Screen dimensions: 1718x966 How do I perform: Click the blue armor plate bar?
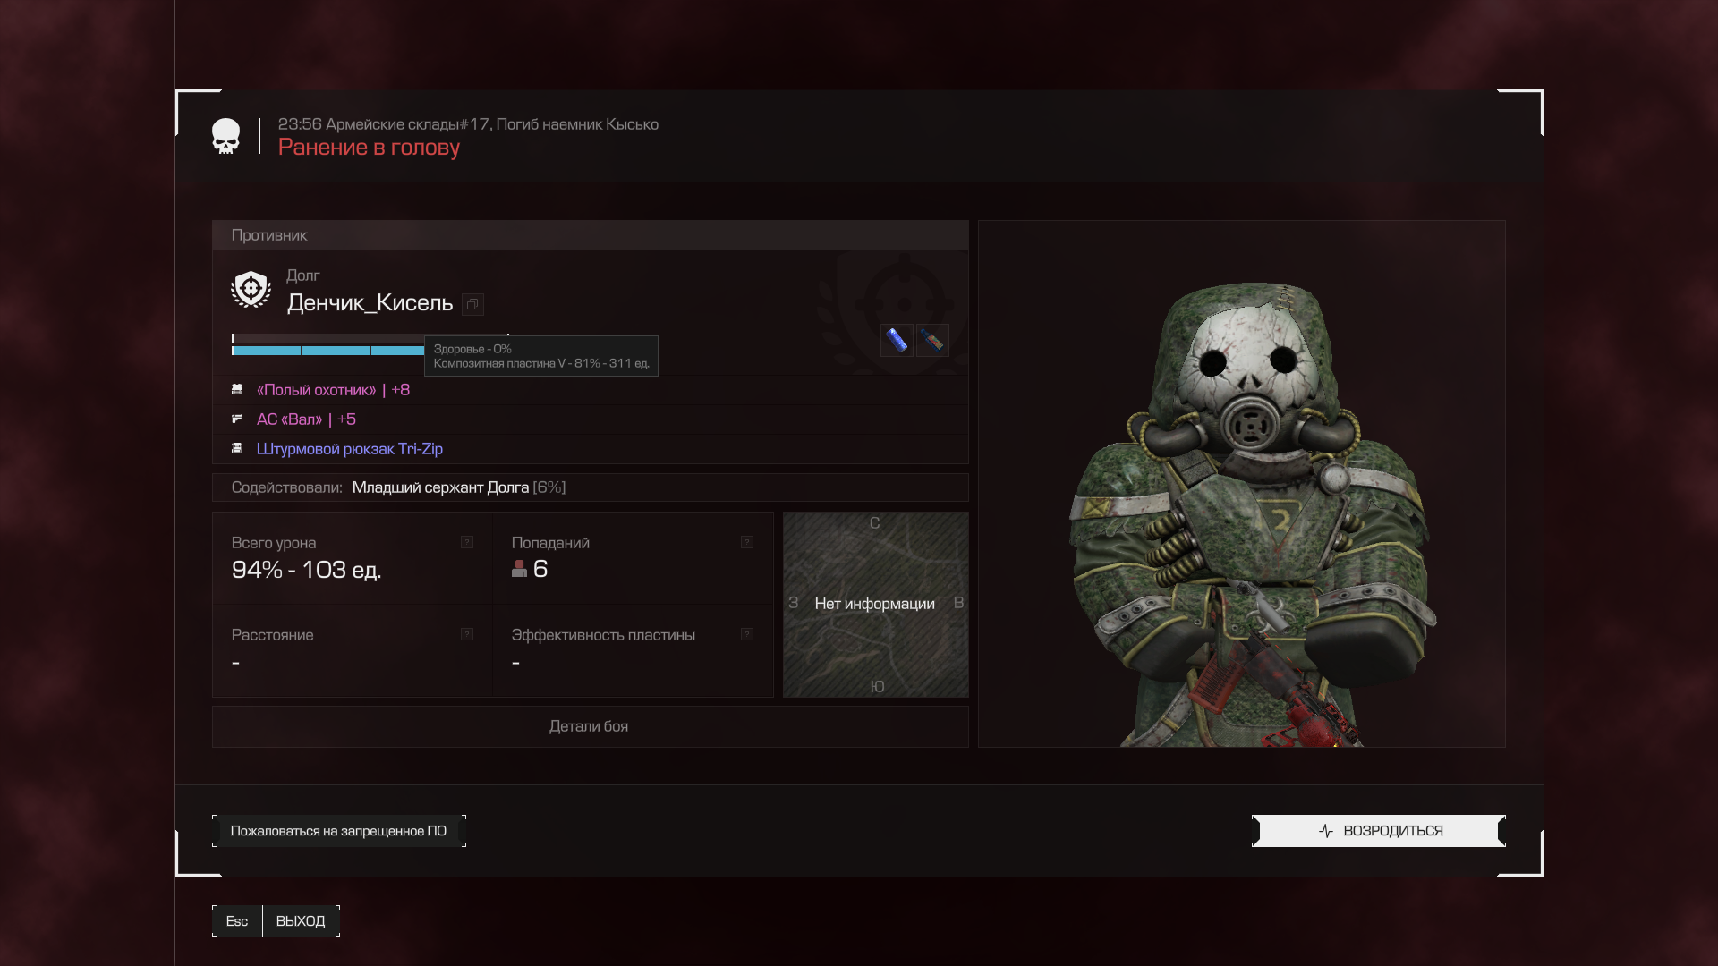(x=327, y=351)
